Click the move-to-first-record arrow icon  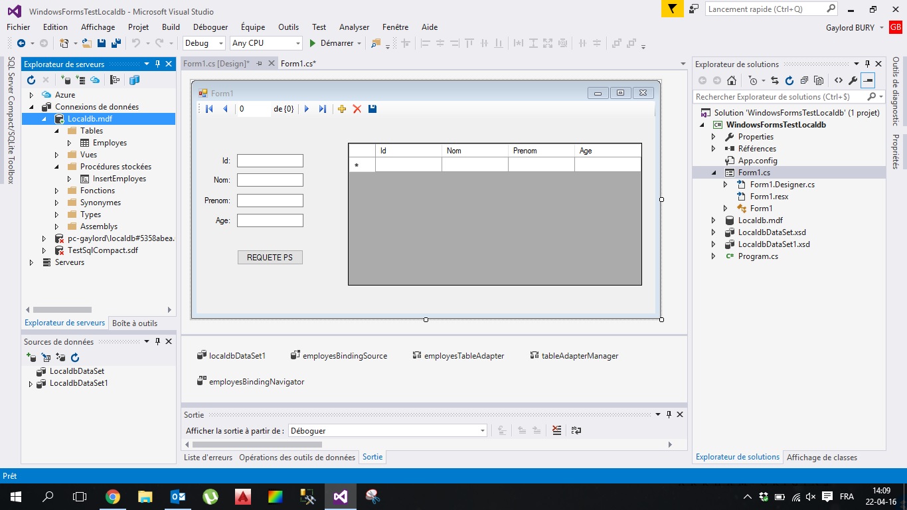point(209,109)
